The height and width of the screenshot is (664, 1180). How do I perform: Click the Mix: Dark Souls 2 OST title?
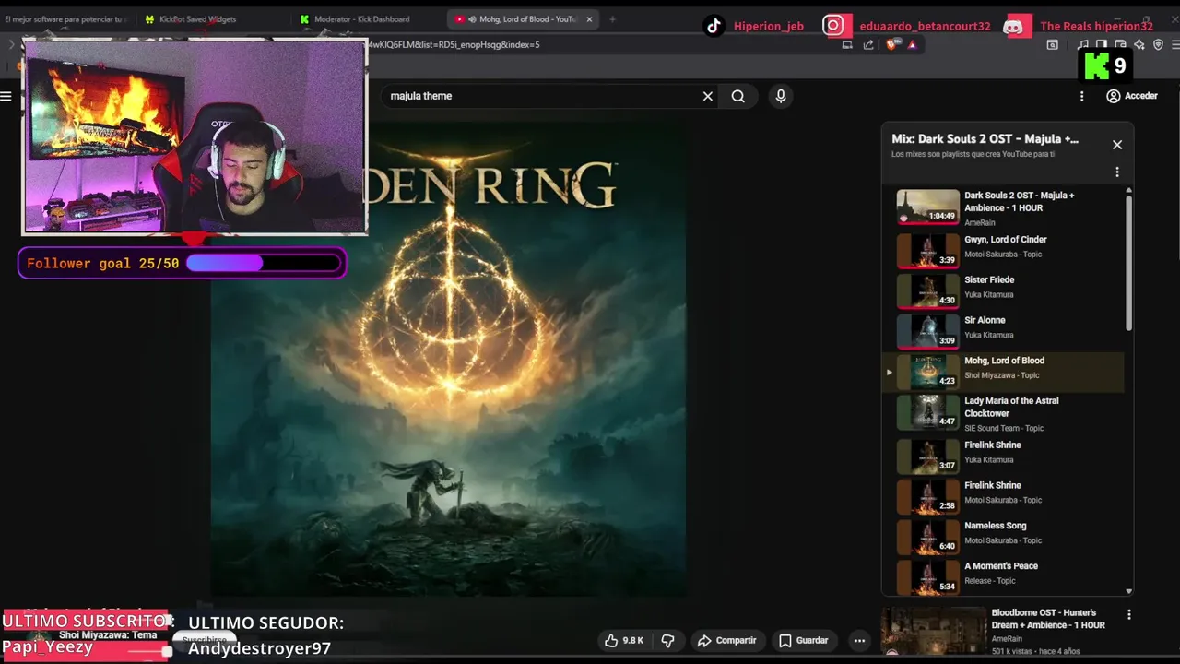[x=985, y=139]
